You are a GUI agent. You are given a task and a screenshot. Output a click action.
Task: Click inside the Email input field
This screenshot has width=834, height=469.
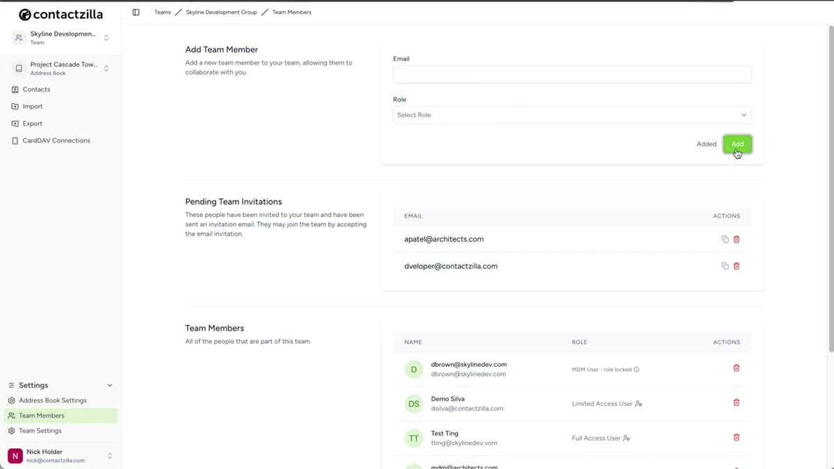coord(571,74)
